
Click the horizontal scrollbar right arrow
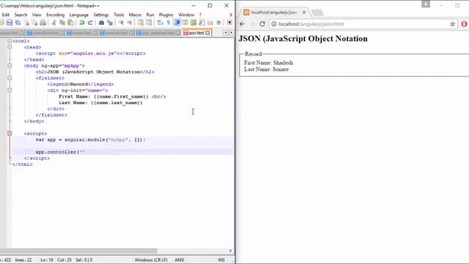tap(230, 251)
